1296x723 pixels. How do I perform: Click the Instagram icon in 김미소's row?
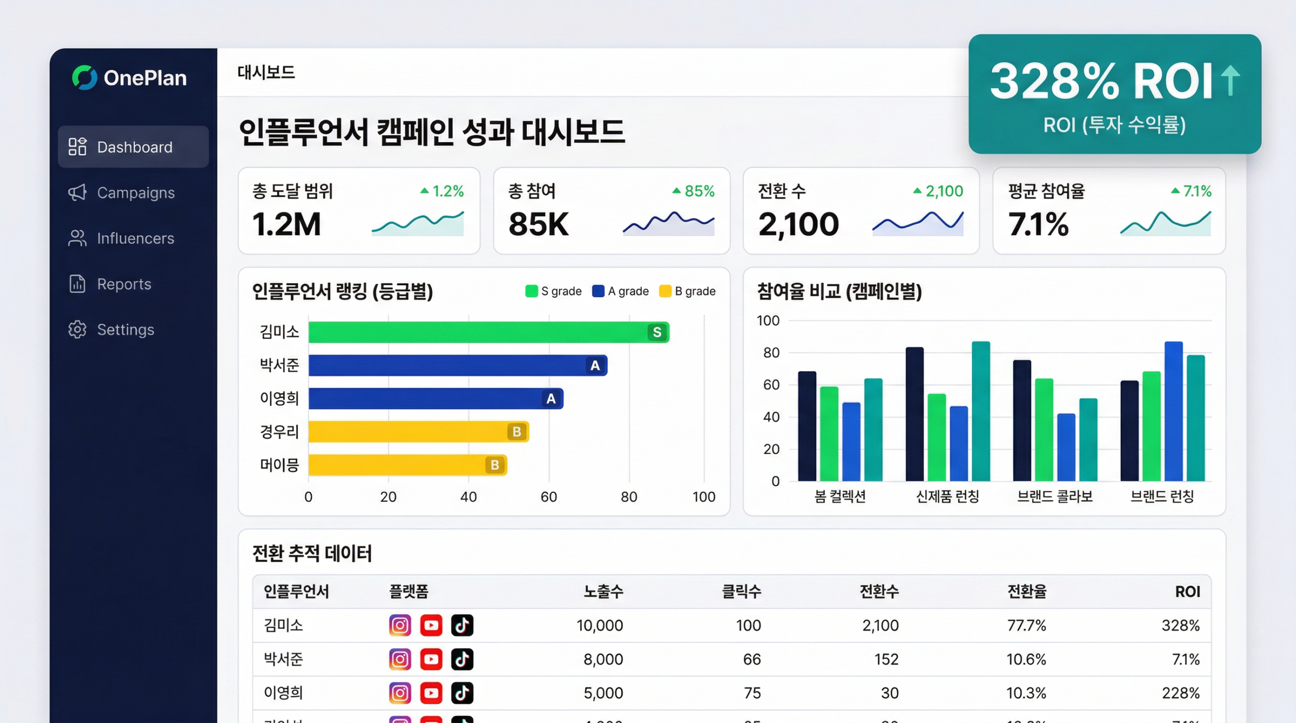(x=400, y=625)
